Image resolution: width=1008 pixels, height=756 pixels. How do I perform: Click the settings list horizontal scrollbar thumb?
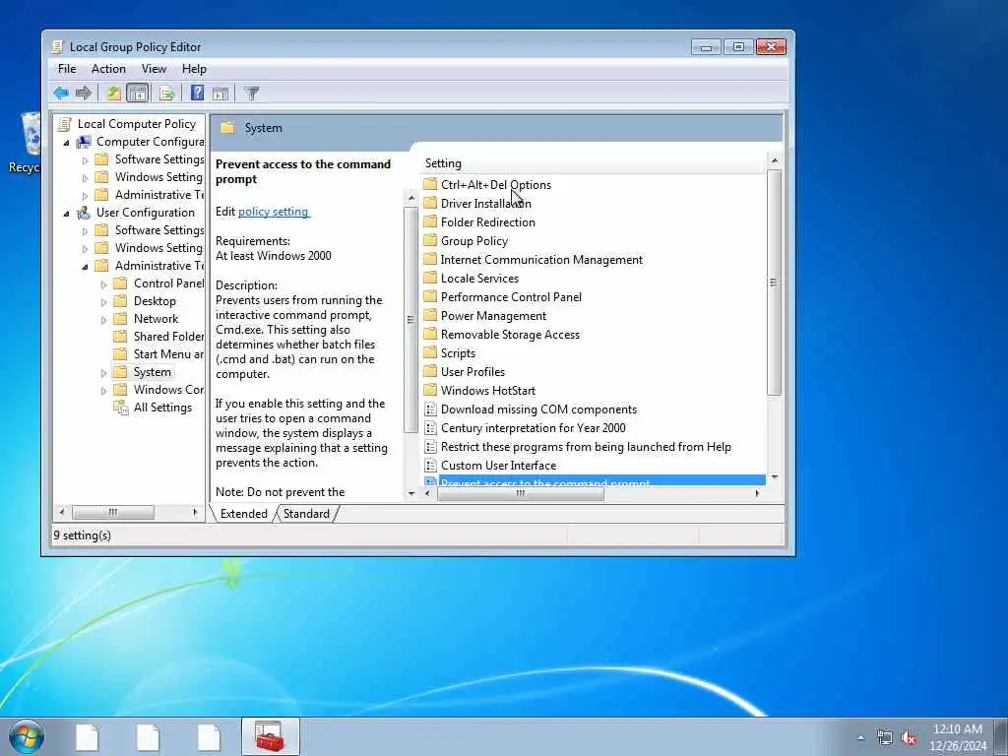(x=520, y=494)
